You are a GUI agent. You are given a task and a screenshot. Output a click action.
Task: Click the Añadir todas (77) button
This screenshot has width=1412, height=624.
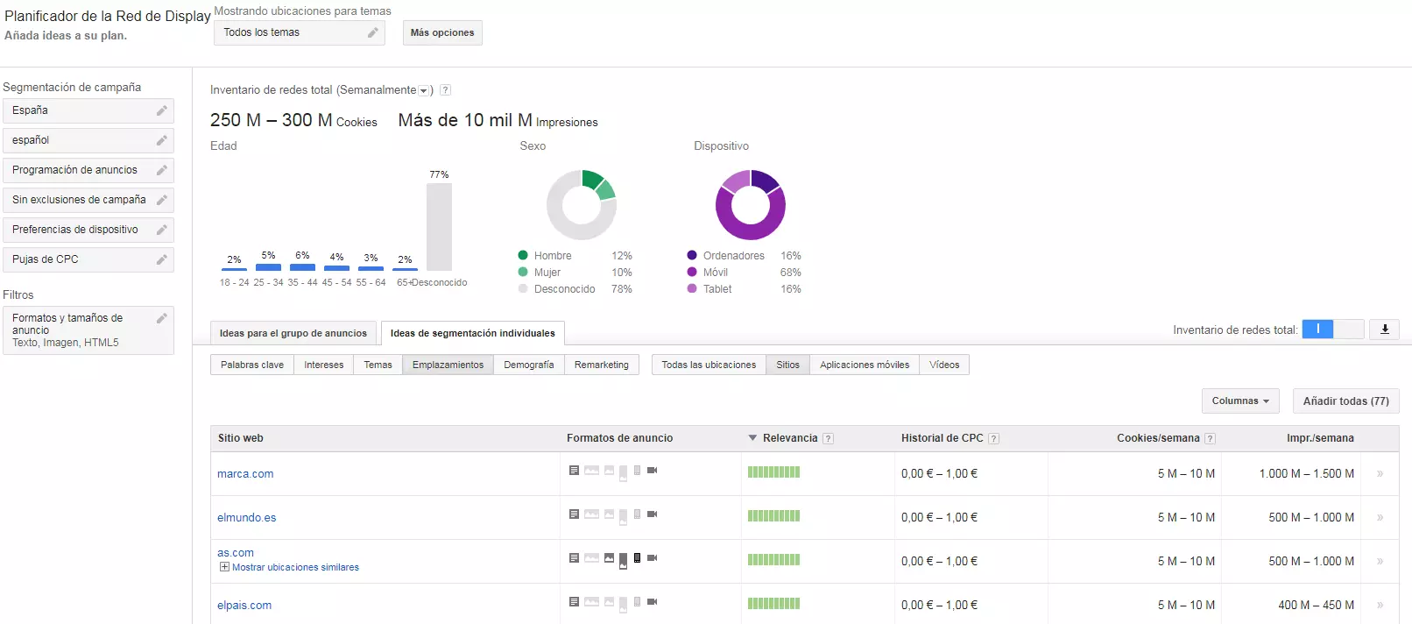coord(1345,401)
